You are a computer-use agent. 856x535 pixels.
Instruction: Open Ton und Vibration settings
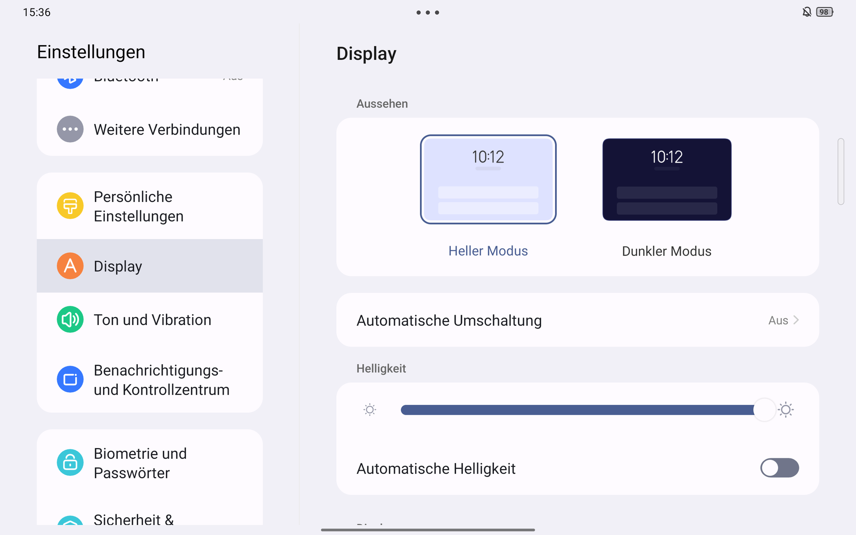coord(152,320)
